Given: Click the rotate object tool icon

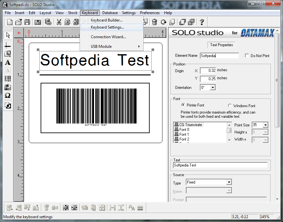Looking at the screenshot, I should [8, 106].
